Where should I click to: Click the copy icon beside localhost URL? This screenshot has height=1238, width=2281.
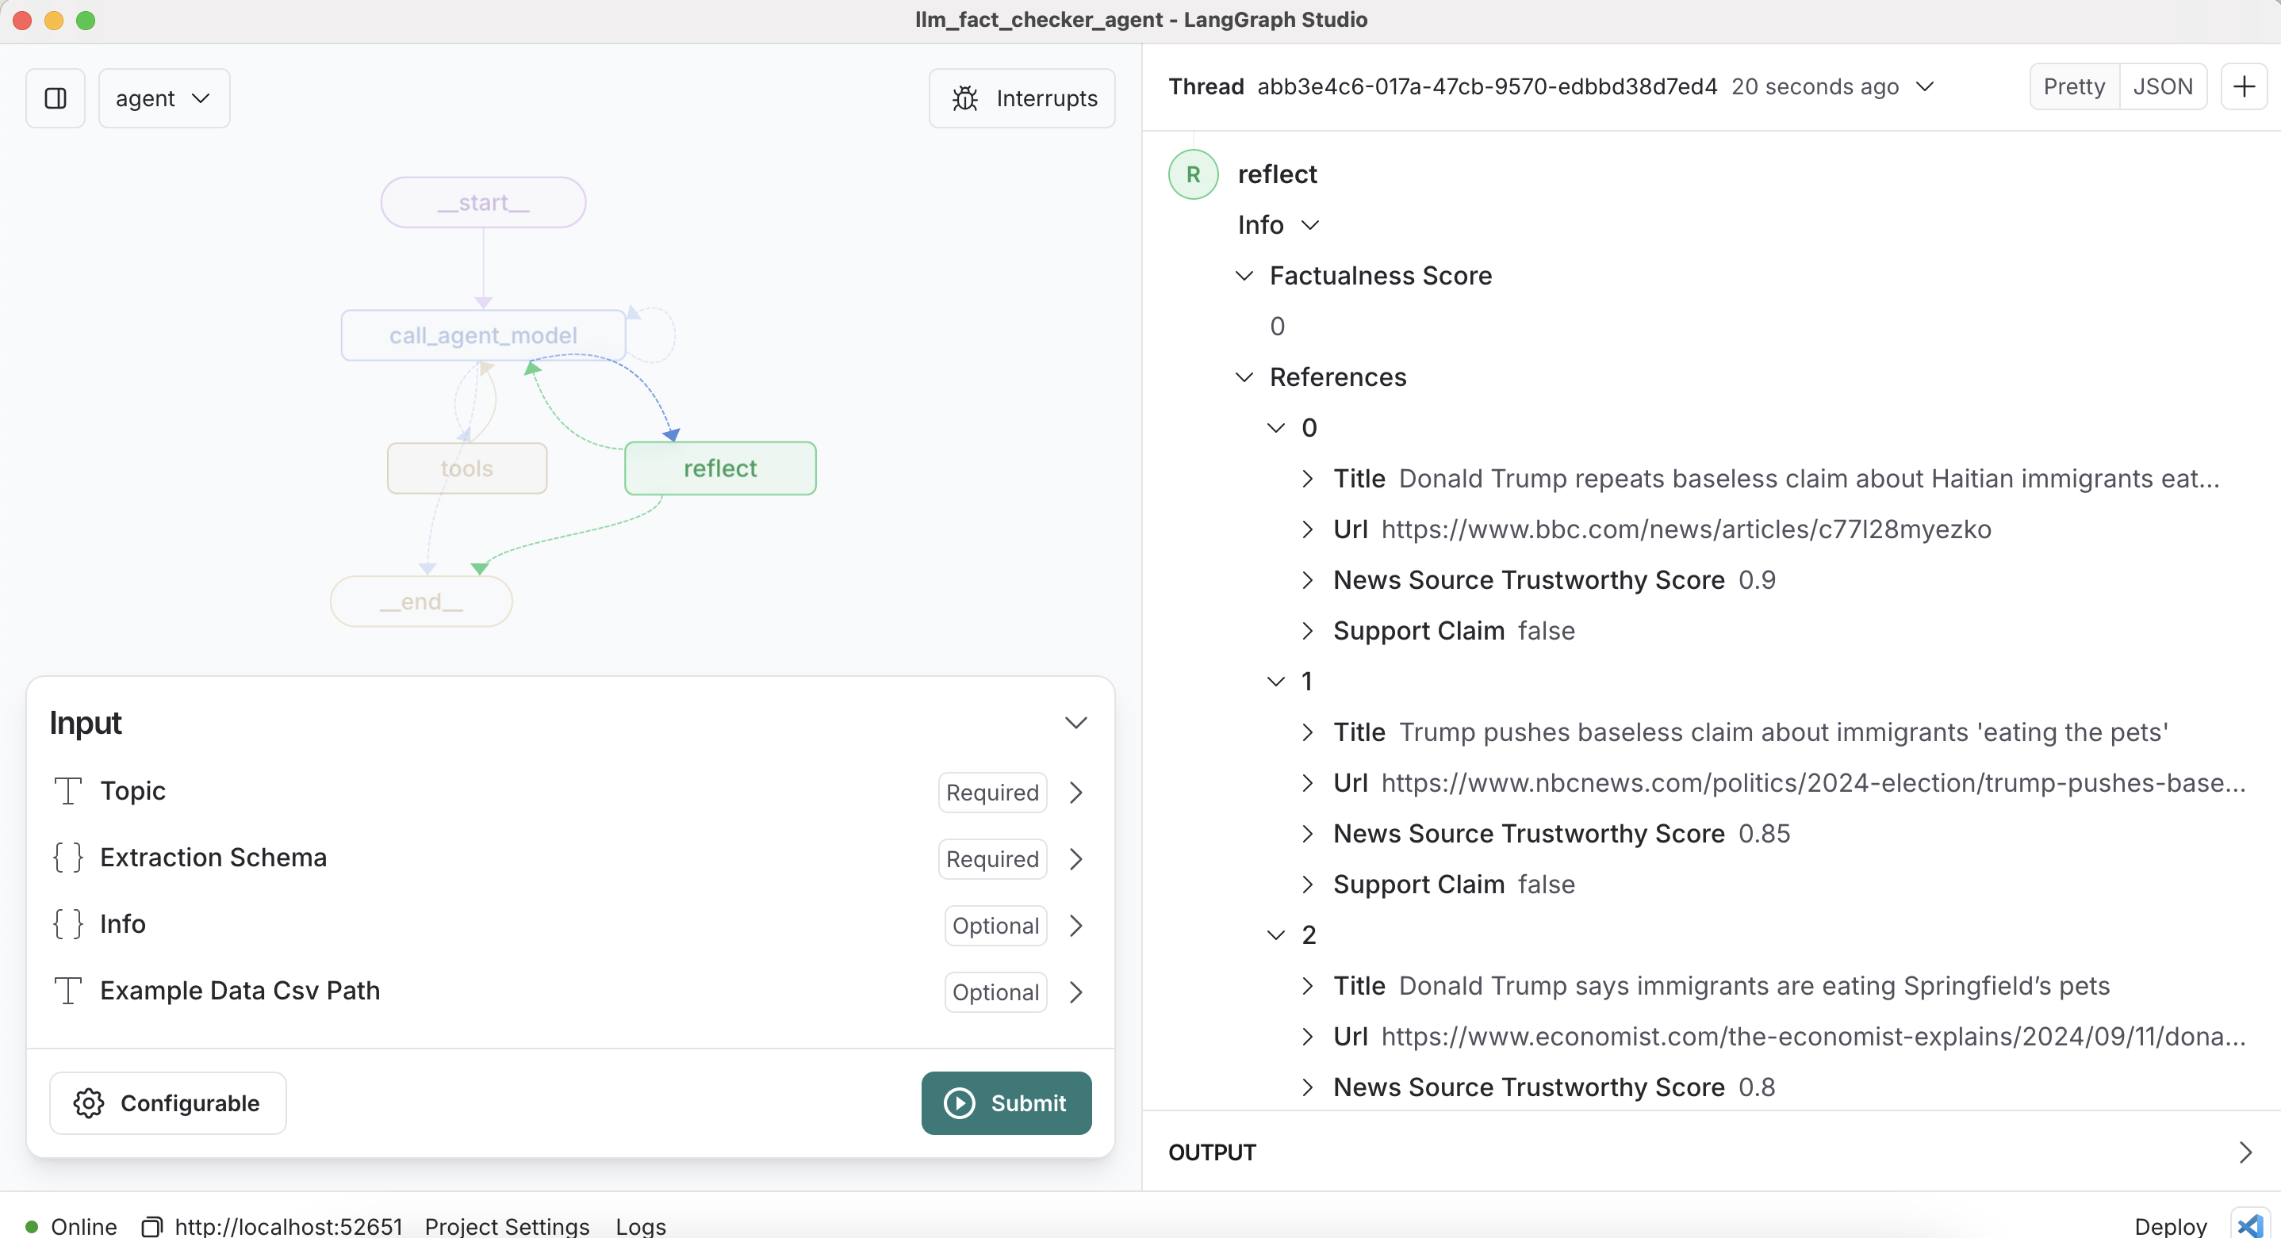(151, 1226)
